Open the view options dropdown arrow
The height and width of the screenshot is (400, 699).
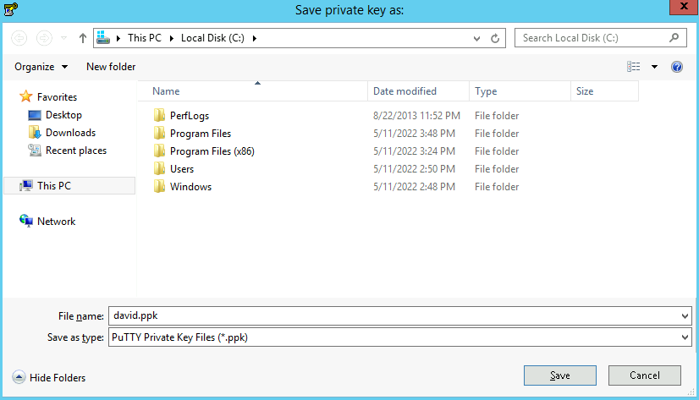point(654,67)
